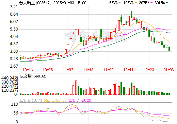Click the 3.23 price axis label
Viewport: 177px width, 124px height.
14,59
